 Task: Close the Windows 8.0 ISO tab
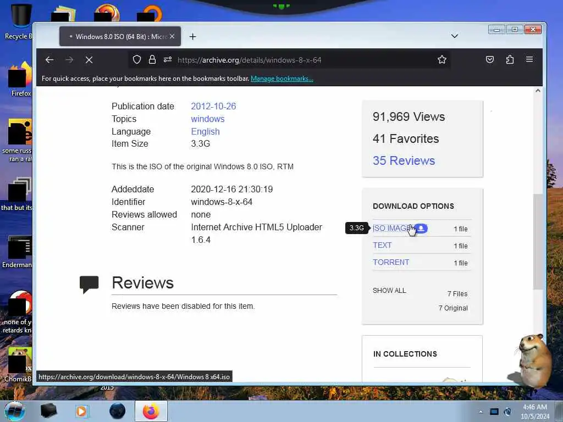(x=172, y=36)
